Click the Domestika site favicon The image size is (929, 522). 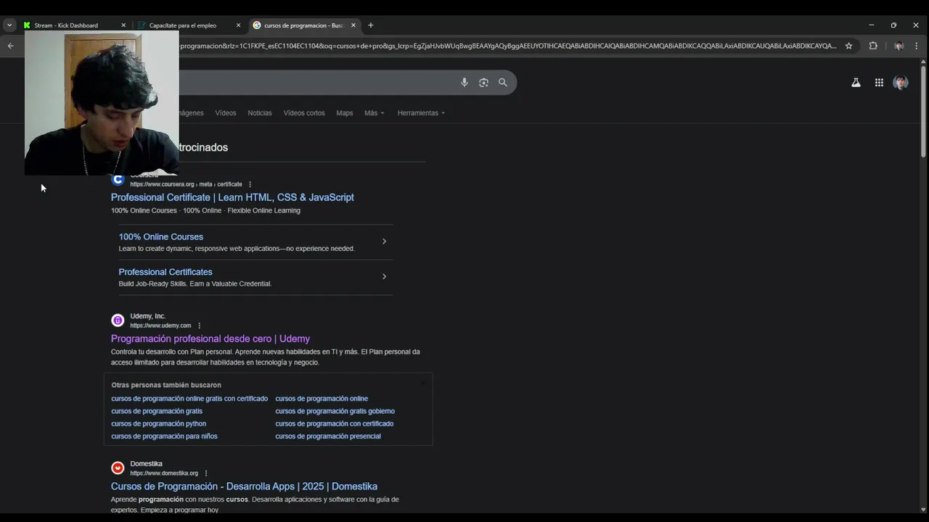click(x=118, y=468)
